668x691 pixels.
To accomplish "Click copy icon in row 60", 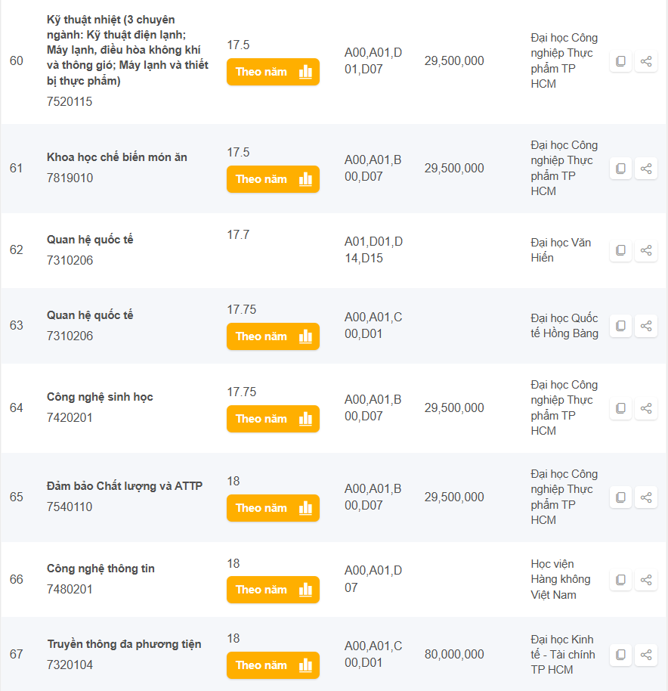I will pyautogui.click(x=620, y=61).
